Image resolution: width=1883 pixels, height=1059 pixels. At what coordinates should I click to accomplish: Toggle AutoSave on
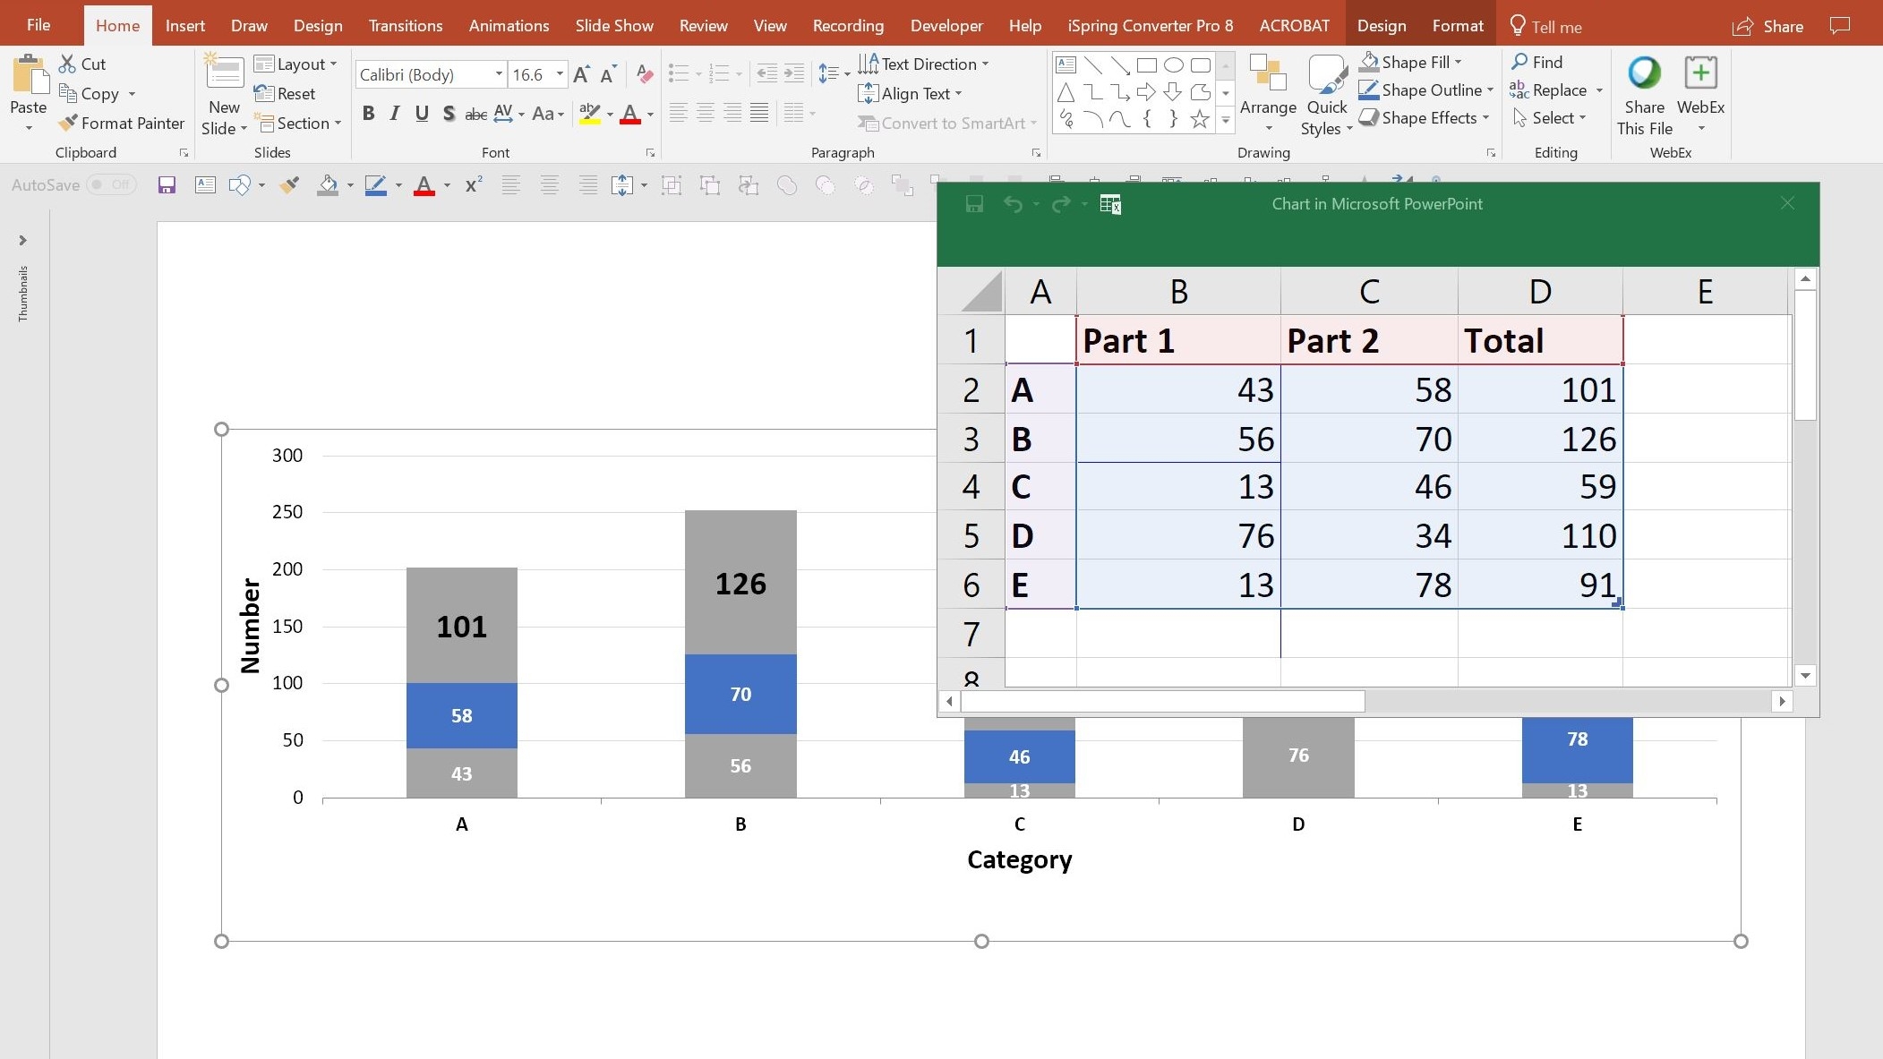pyautogui.click(x=111, y=184)
